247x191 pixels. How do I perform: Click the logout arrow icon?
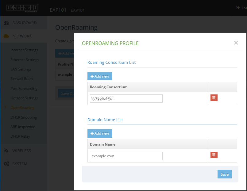pos(238,8)
